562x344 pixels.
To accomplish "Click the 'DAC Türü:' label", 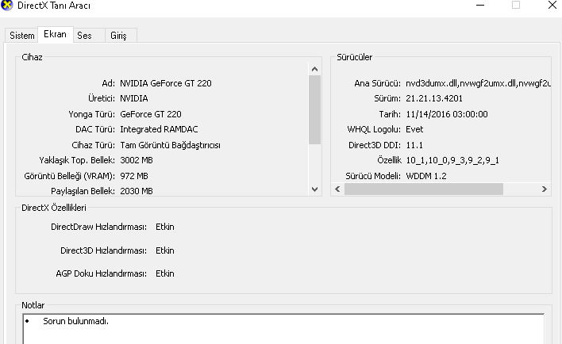I will [x=95, y=129].
